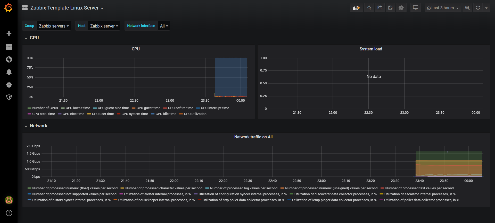Click the blue CPU graph area
This screenshot has width=495, height=223.
231,77
